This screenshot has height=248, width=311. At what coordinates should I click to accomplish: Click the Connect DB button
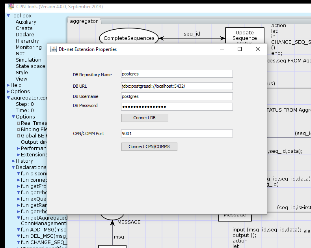click(x=145, y=118)
